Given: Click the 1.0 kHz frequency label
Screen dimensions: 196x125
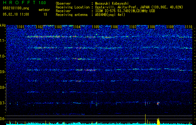Looking at the screenshot, I should [x=2, y=56].
